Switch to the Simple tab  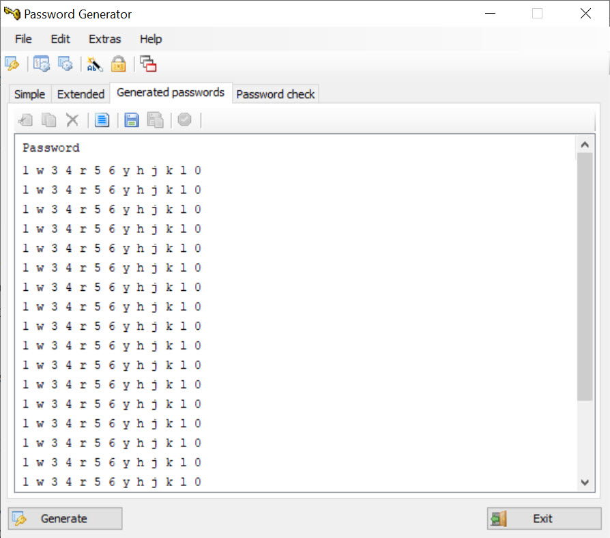[29, 94]
